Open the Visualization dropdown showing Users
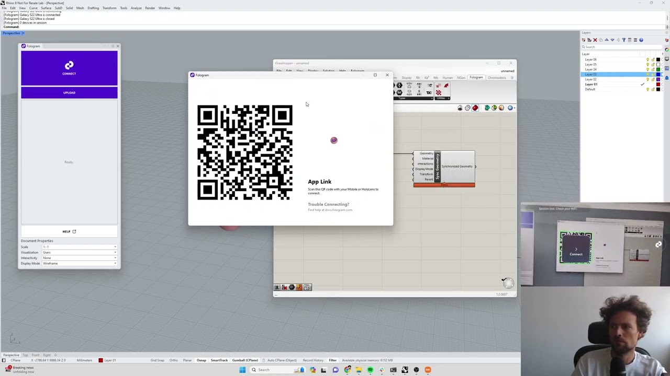 point(80,252)
